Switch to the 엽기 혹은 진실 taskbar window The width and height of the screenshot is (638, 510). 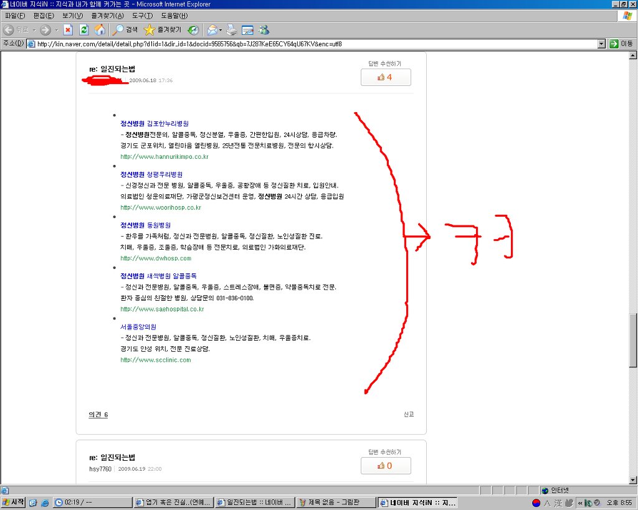[x=174, y=503]
